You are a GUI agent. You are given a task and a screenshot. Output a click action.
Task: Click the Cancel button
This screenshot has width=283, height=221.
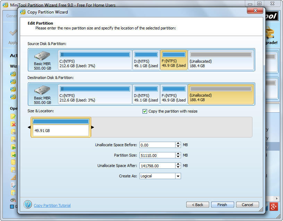[x=247, y=205]
